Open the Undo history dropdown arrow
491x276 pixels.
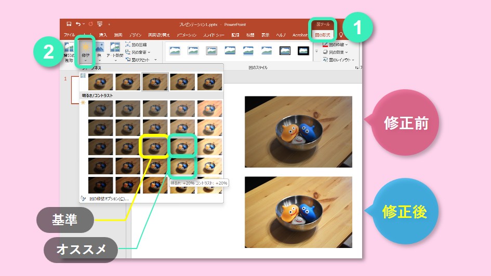(x=84, y=24)
